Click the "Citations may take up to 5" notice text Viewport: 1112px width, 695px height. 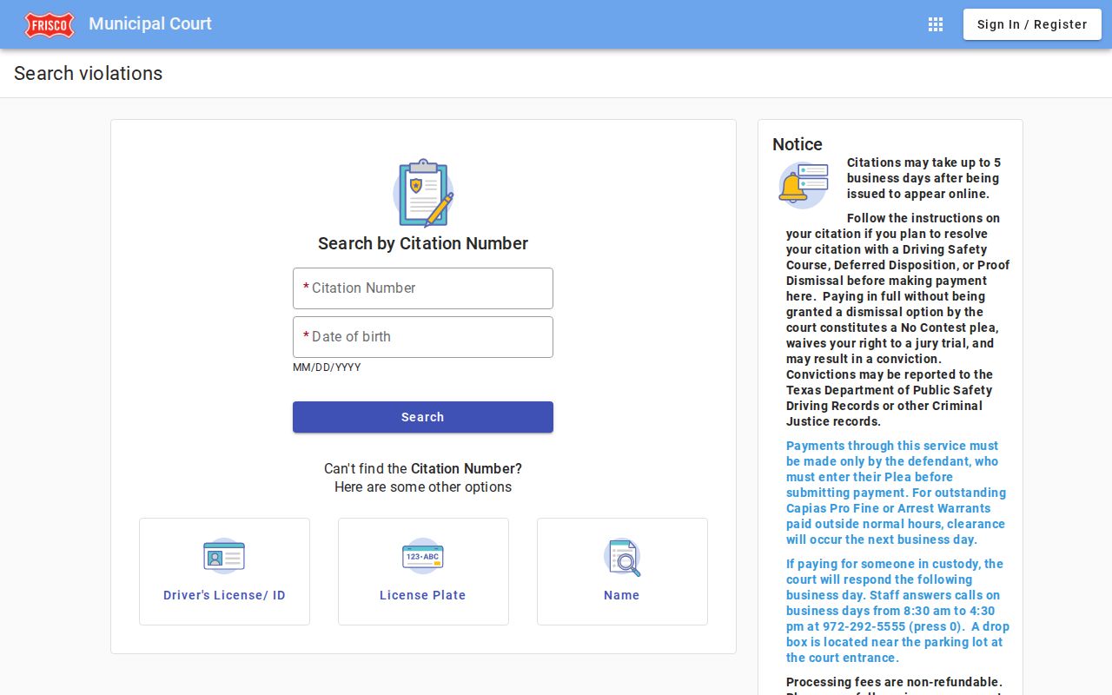point(923,162)
